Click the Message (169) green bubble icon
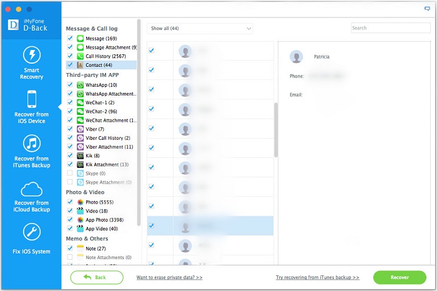 [x=81, y=39]
